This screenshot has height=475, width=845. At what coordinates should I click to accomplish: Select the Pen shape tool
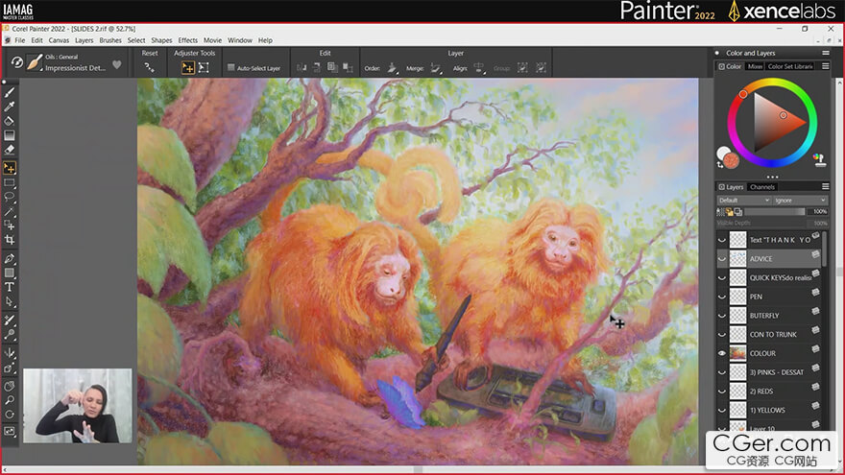(x=10, y=258)
